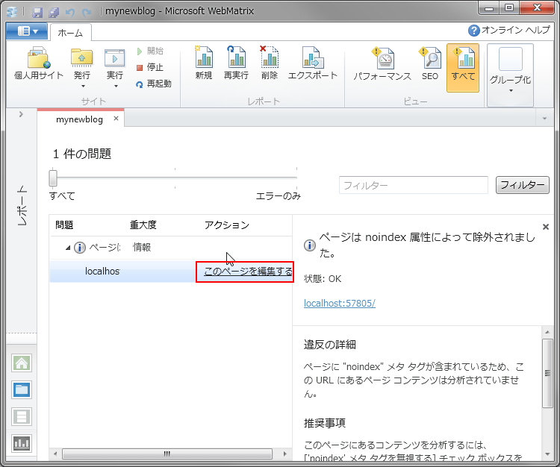Open the localhost:57805/ link
Viewport: 560px width, 467px height.
[339, 303]
